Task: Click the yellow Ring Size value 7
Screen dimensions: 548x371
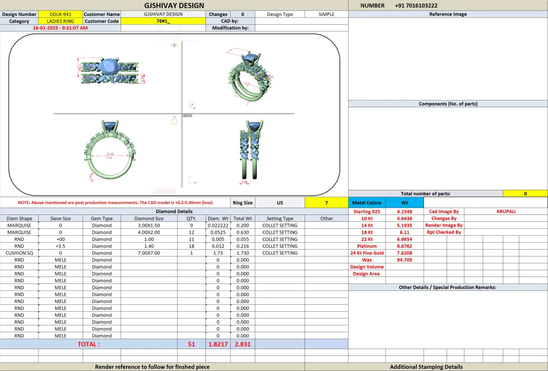Action: (327, 203)
